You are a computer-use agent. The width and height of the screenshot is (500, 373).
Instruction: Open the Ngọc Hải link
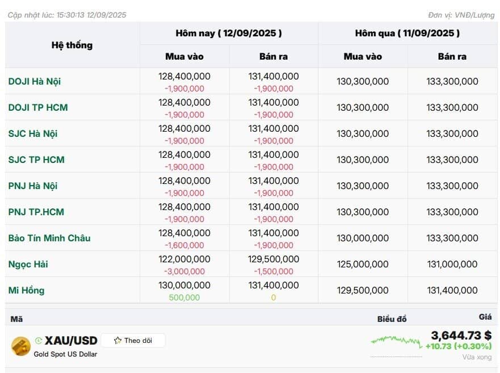point(28,264)
